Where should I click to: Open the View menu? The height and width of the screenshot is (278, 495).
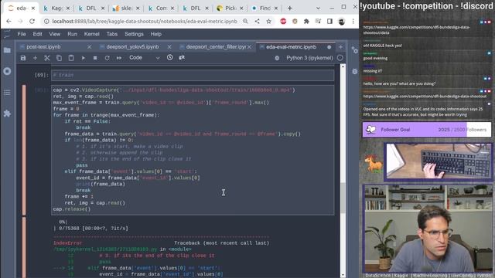(55, 34)
